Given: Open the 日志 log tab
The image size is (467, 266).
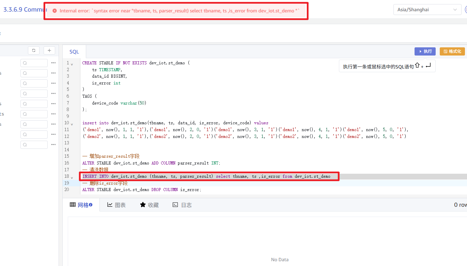Looking at the screenshot, I should click(182, 205).
